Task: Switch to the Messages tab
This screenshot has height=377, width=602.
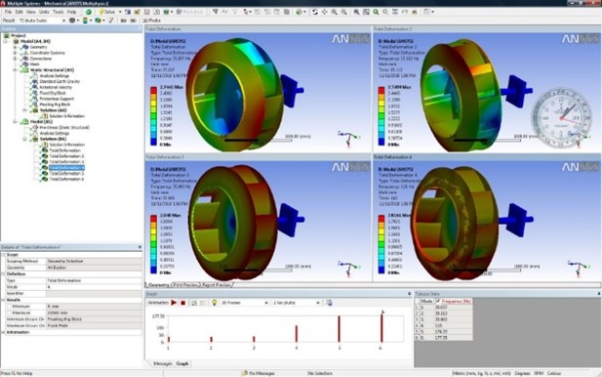Action: 162,363
